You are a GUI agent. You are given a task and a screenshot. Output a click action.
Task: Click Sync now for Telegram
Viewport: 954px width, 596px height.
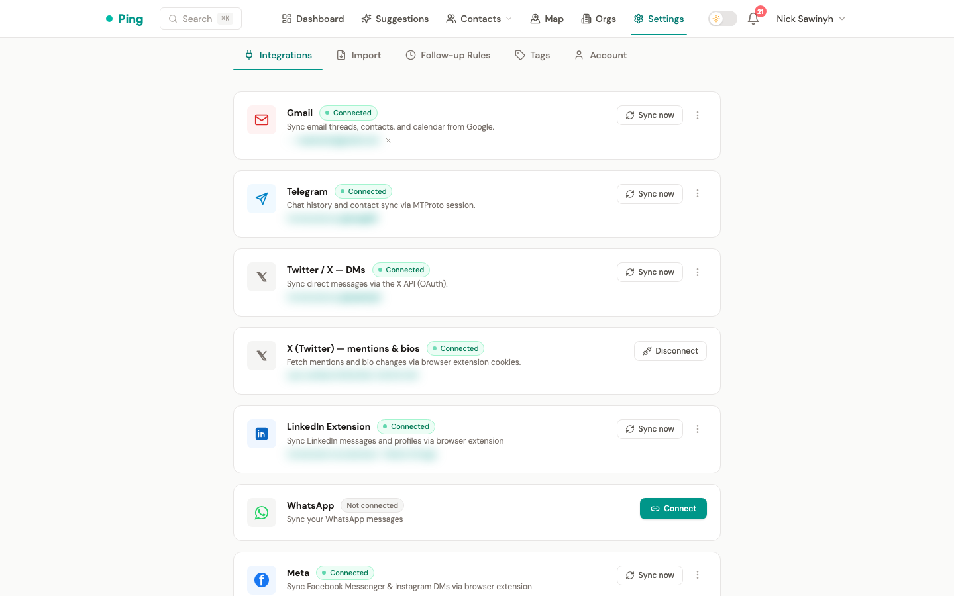(650, 194)
